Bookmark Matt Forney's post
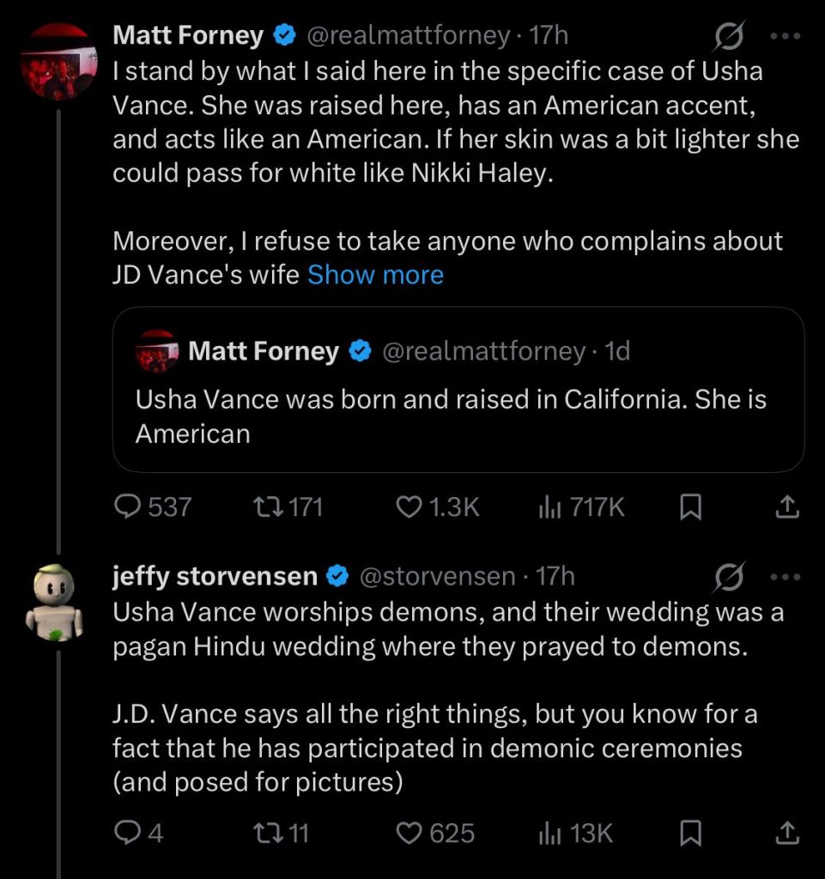The height and width of the screenshot is (879, 825). 690,507
